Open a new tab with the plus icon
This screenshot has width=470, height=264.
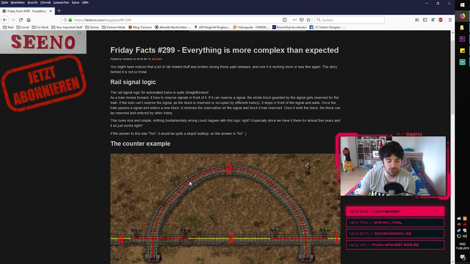click(x=59, y=11)
